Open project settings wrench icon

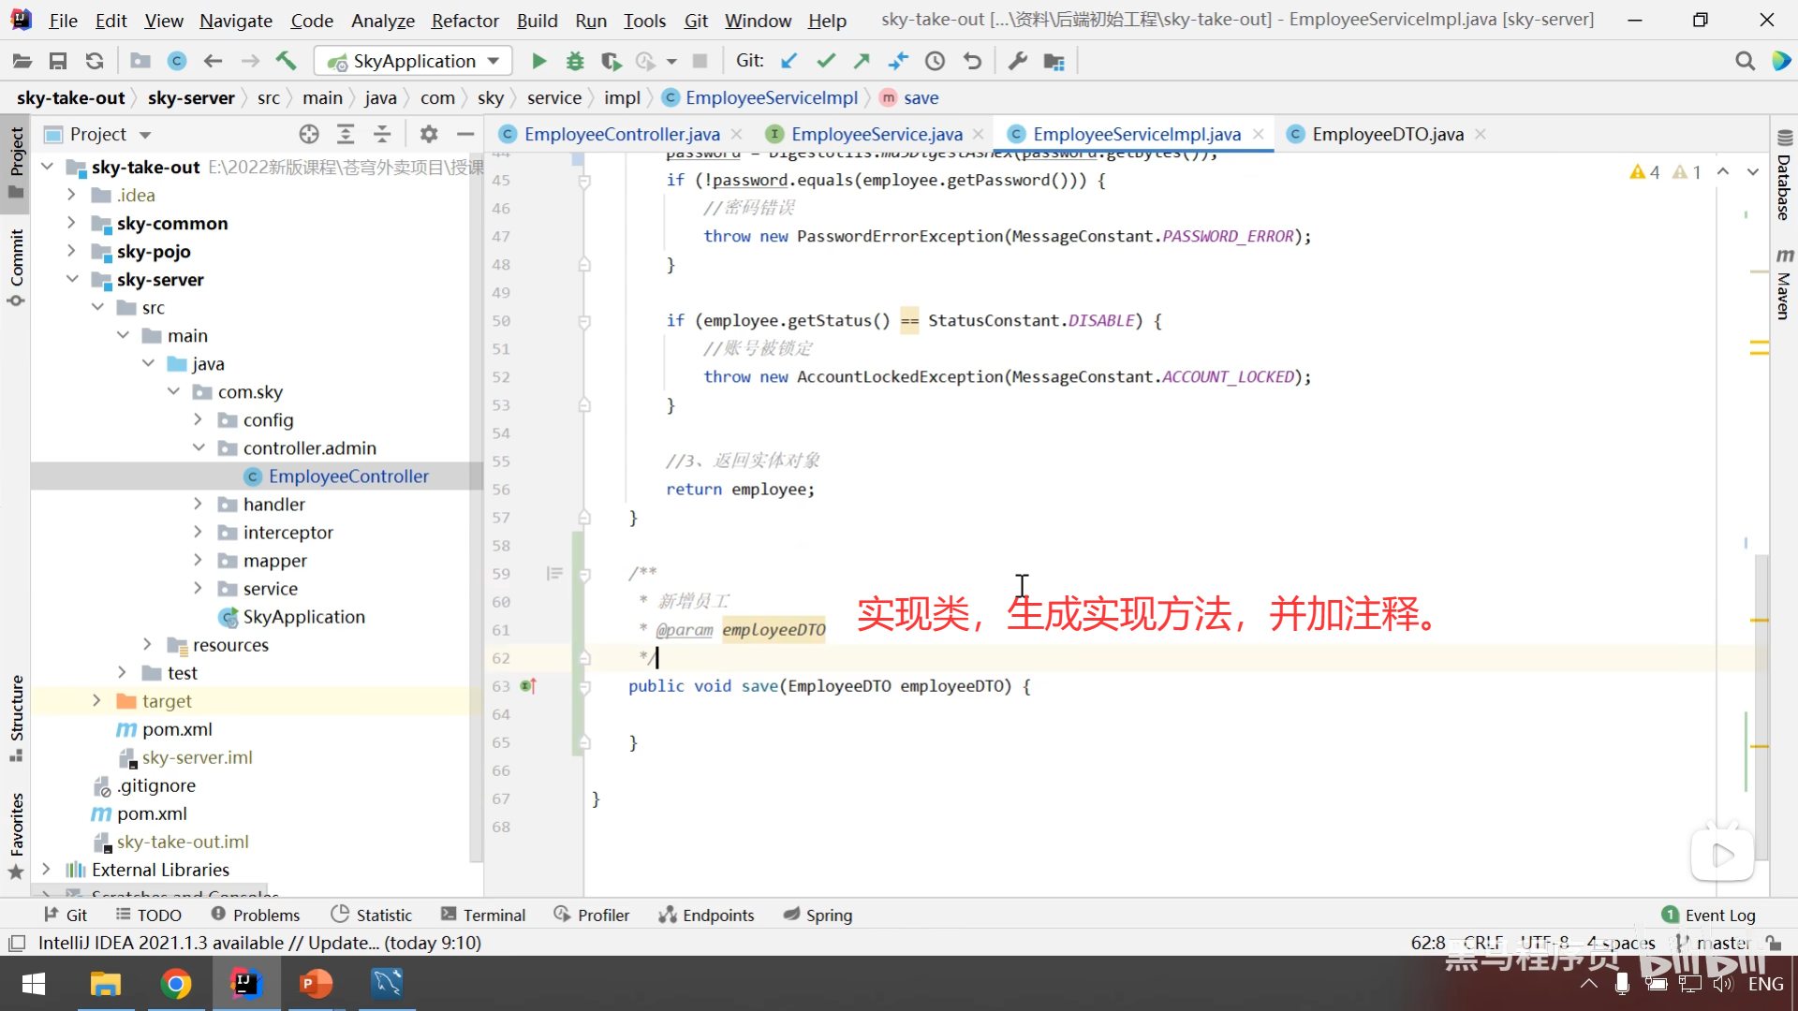(x=1017, y=61)
